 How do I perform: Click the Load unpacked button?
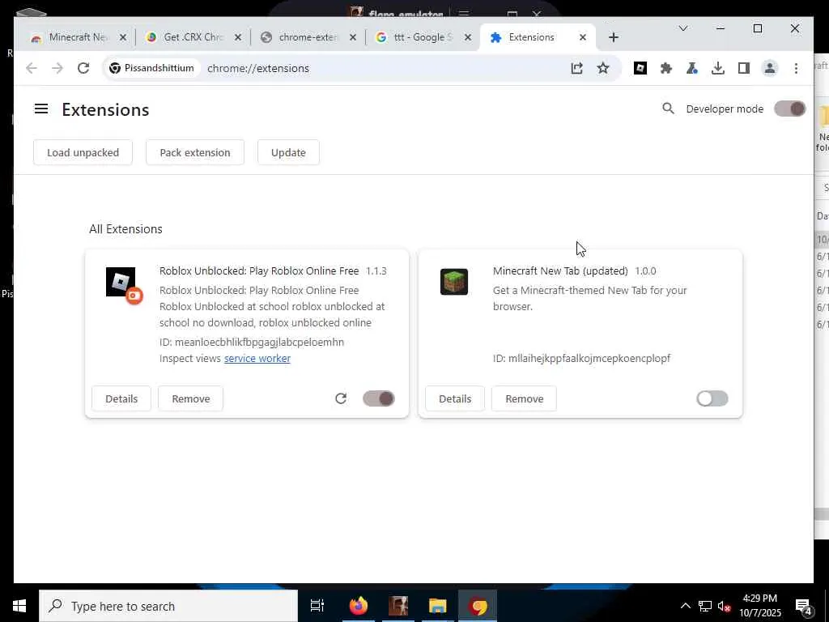click(x=83, y=152)
